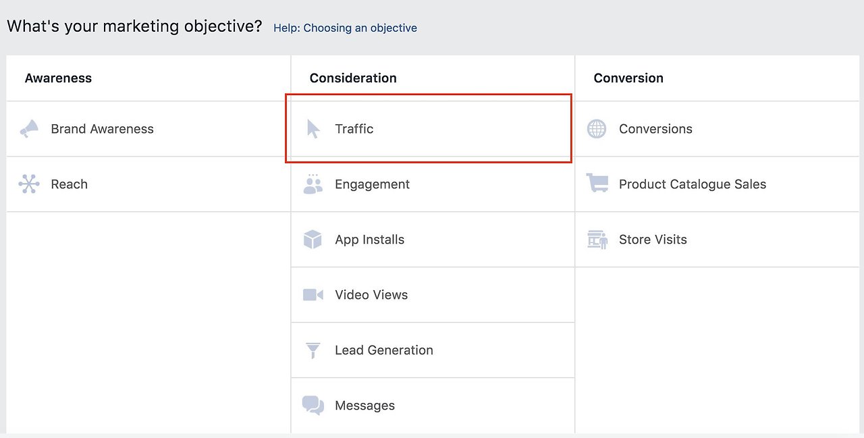Select the Engagement objective row

click(372, 184)
